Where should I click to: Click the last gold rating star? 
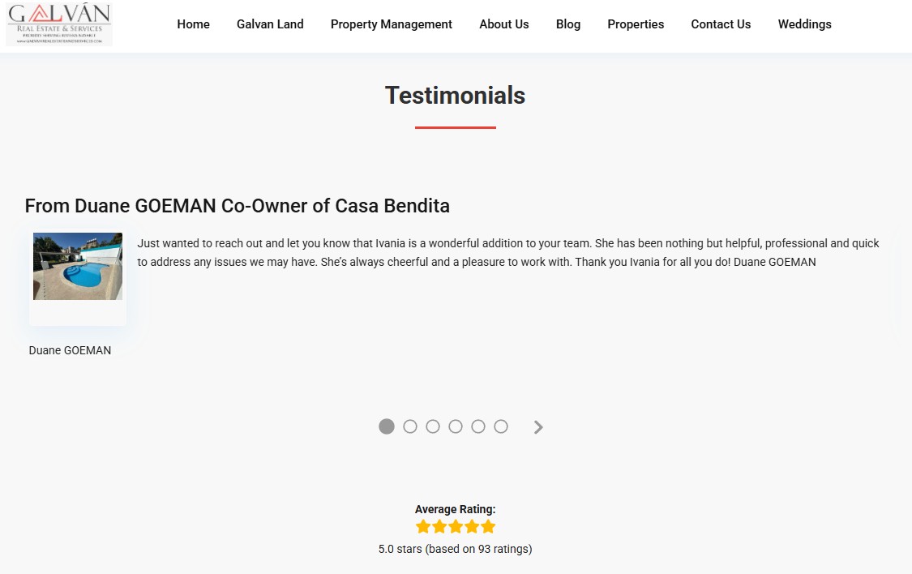tap(488, 527)
